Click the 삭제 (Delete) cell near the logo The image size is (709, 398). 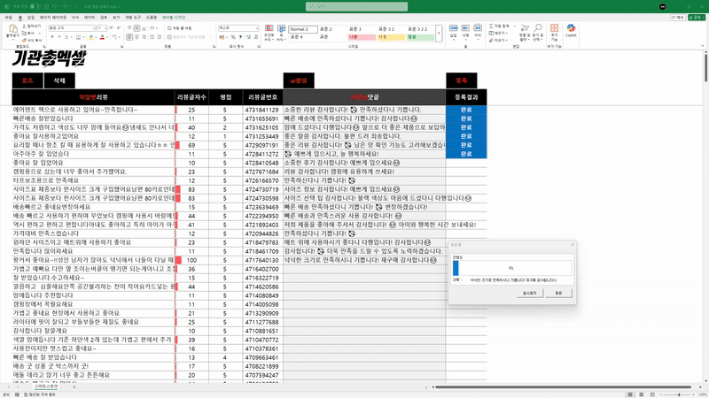point(59,80)
